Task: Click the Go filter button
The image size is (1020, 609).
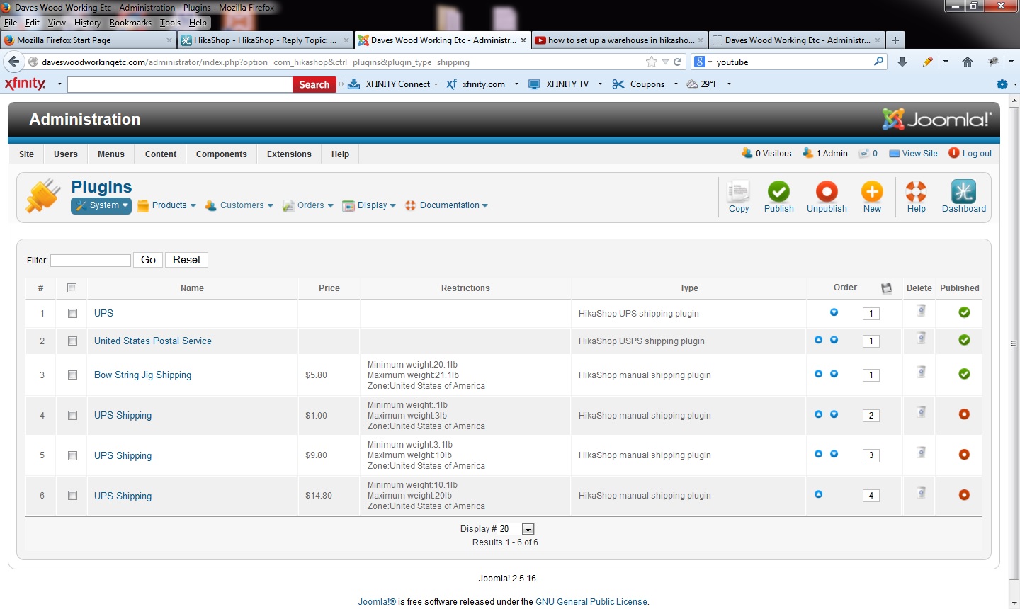Action: 148,260
